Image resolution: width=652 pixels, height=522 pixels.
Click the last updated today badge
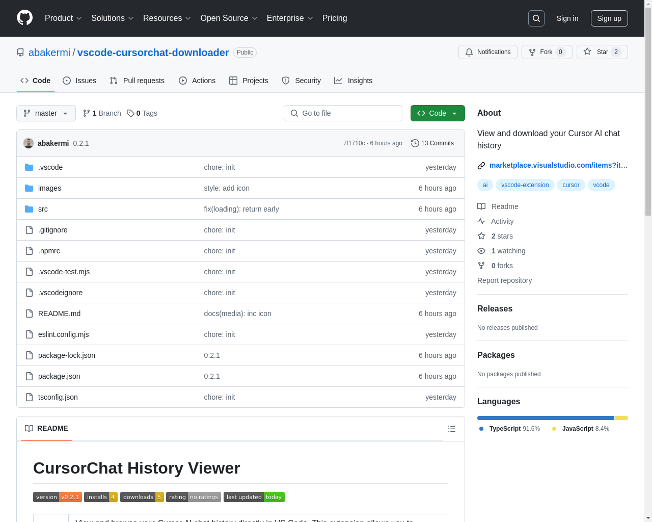(x=254, y=497)
